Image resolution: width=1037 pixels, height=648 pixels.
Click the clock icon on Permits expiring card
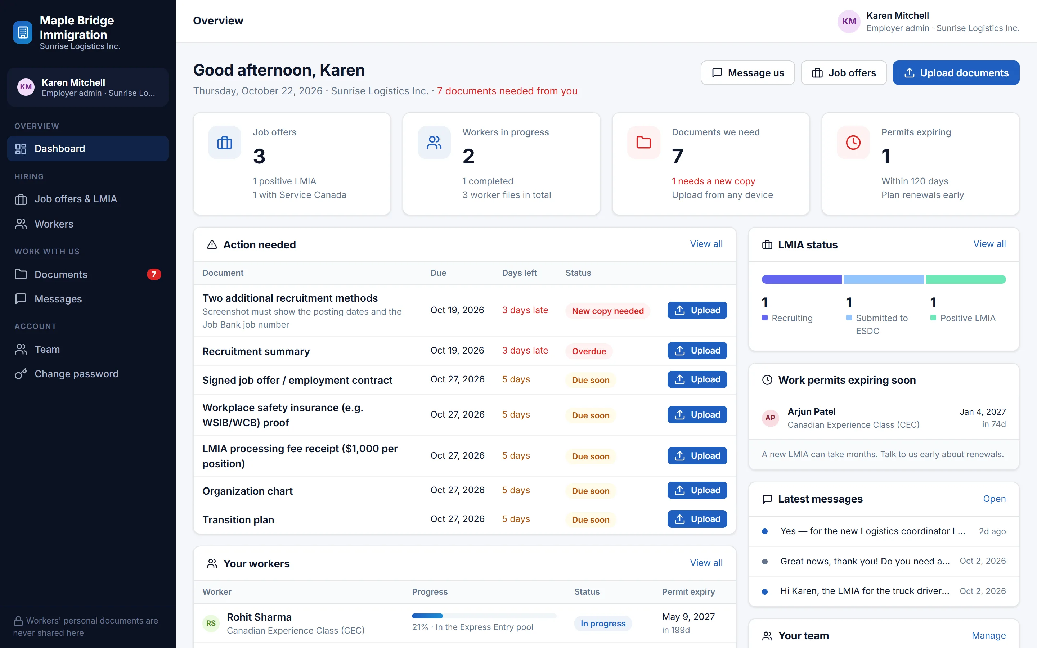853,143
